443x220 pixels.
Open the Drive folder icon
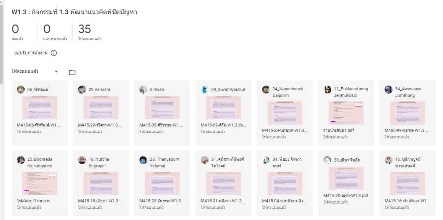tap(72, 72)
